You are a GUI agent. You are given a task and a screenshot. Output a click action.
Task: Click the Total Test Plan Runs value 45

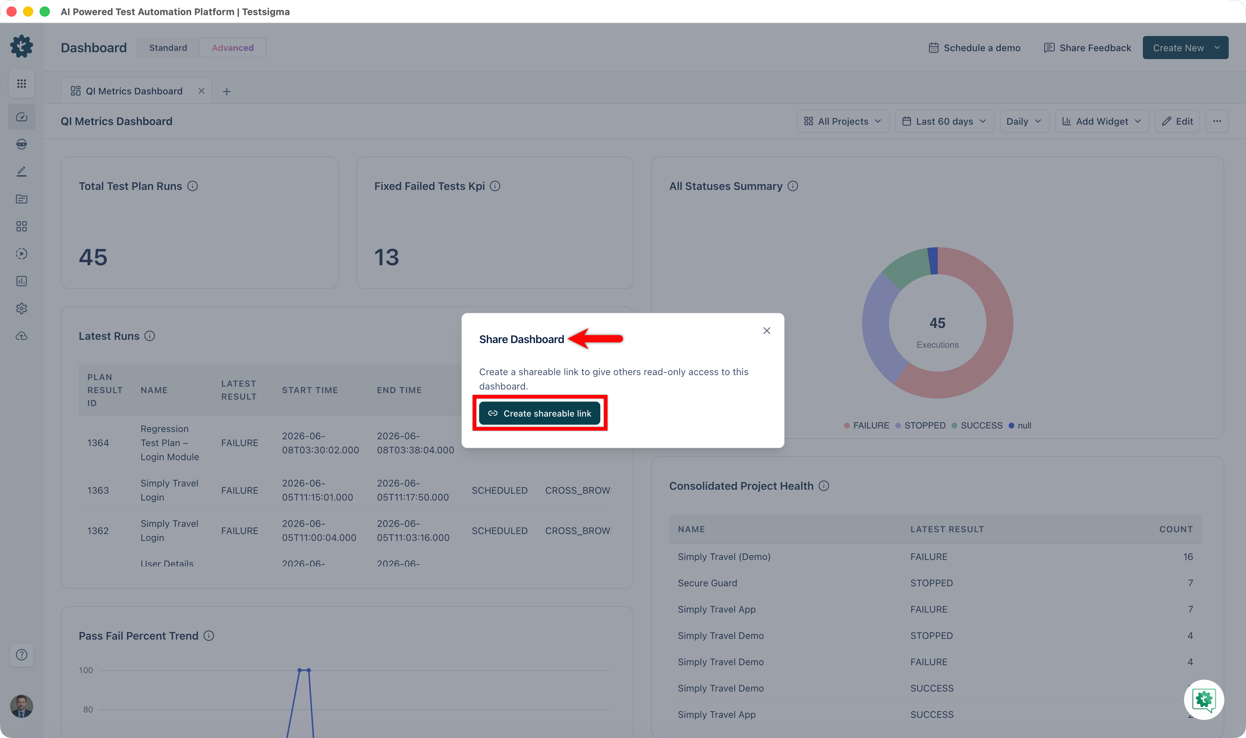[93, 257]
